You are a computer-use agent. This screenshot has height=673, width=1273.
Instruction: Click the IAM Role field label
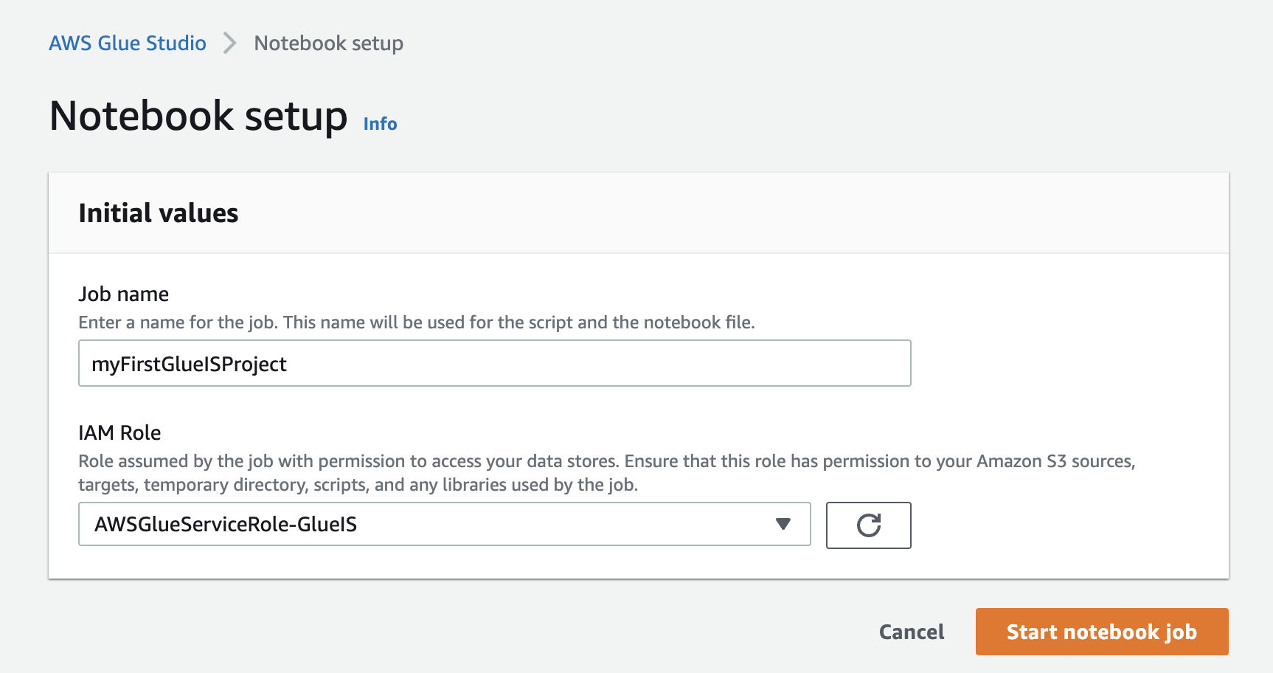click(x=119, y=432)
